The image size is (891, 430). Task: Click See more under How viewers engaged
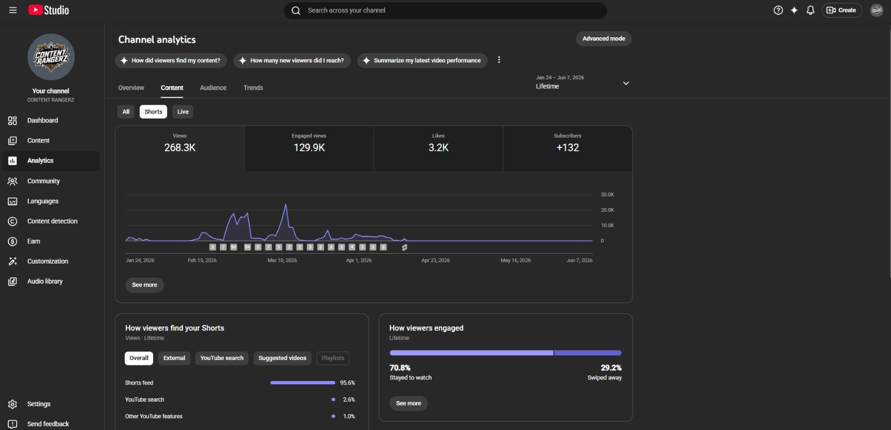(x=408, y=403)
